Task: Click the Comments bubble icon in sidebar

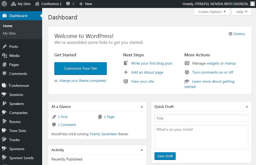Action: pyautogui.click(x=5, y=74)
